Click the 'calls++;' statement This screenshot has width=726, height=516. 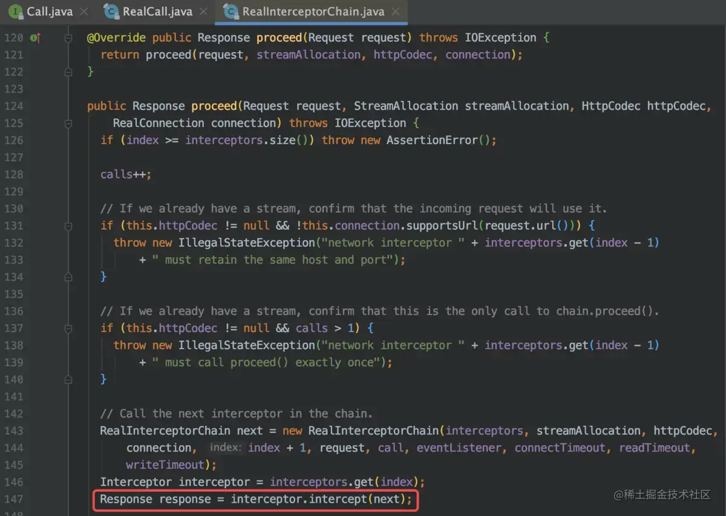click(x=126, y=174)
